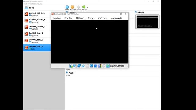Open the Počítač menu in VM window
The image size is (196, 110).
pyautogui.click(x=68, y=18)
